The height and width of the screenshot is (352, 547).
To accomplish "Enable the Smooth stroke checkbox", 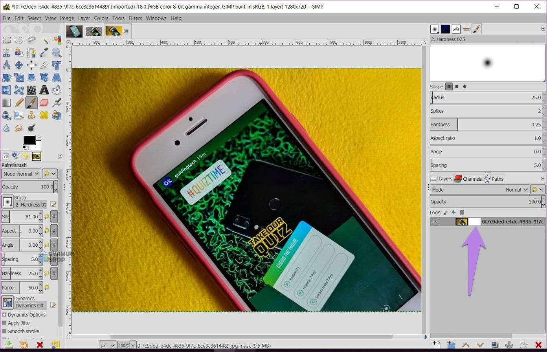I will pos(4,331).
